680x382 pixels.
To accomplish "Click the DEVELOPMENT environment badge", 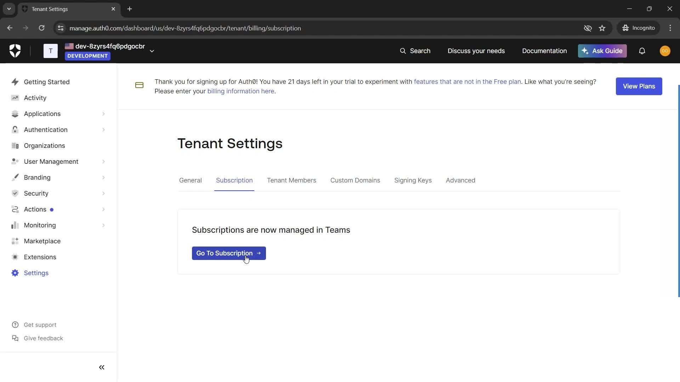I will [87, 56].
